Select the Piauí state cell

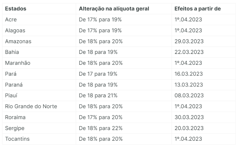point(11,96)
